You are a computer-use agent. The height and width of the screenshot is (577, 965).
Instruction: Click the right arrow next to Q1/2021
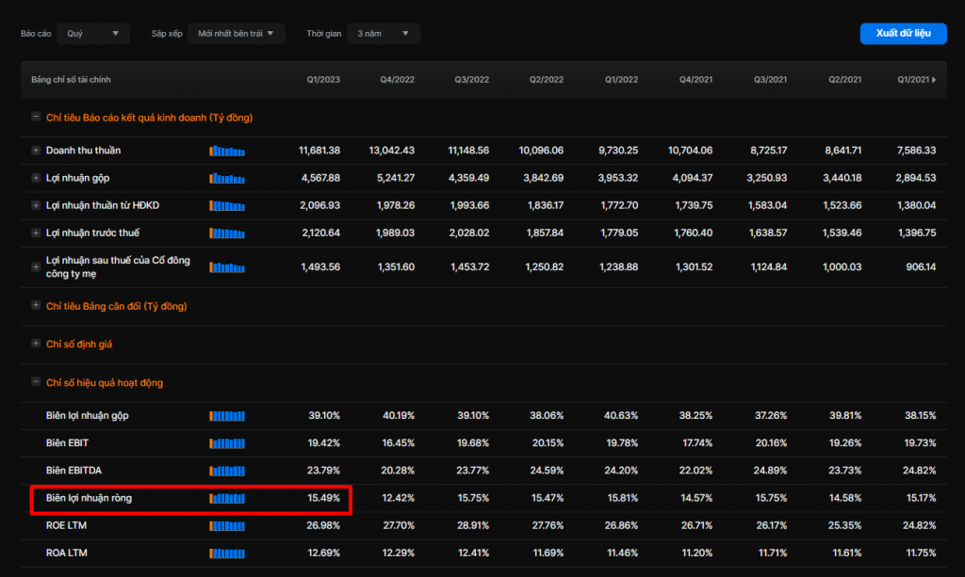pos(934,80)
